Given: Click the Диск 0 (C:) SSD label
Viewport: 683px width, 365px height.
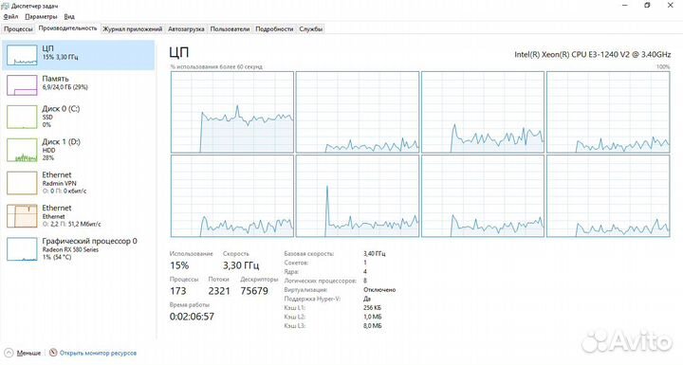Looking at the screenshot, I should pos(47,118).
